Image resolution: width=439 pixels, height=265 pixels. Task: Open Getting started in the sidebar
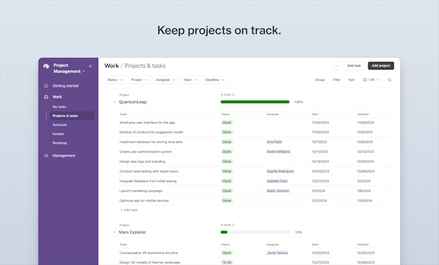tap(65, 86)
